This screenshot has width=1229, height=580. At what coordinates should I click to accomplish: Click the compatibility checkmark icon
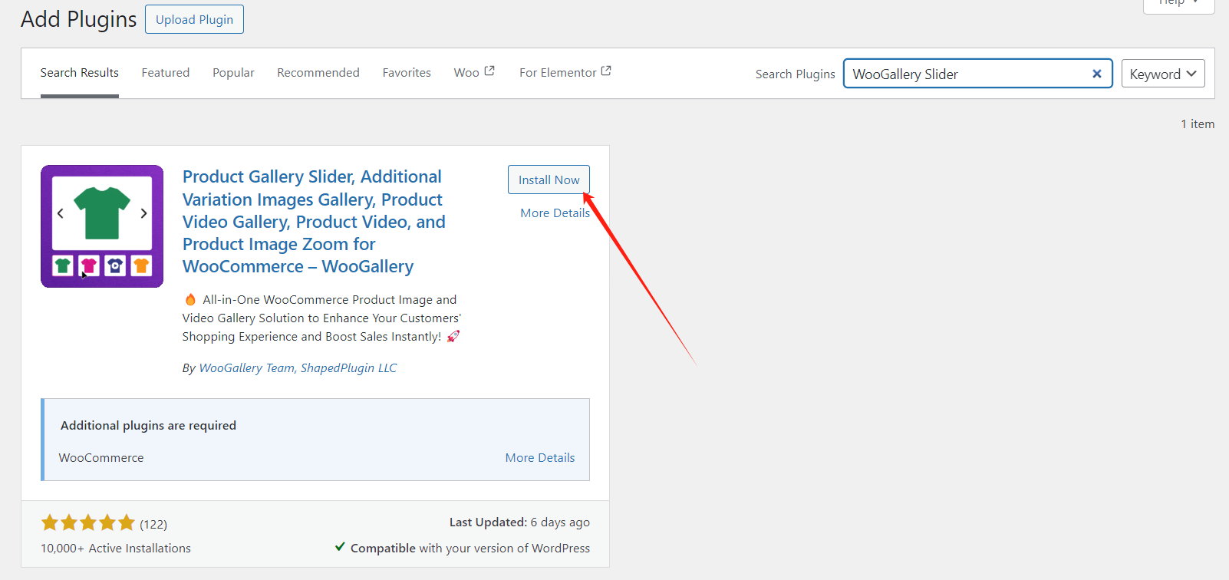(340, 547)
